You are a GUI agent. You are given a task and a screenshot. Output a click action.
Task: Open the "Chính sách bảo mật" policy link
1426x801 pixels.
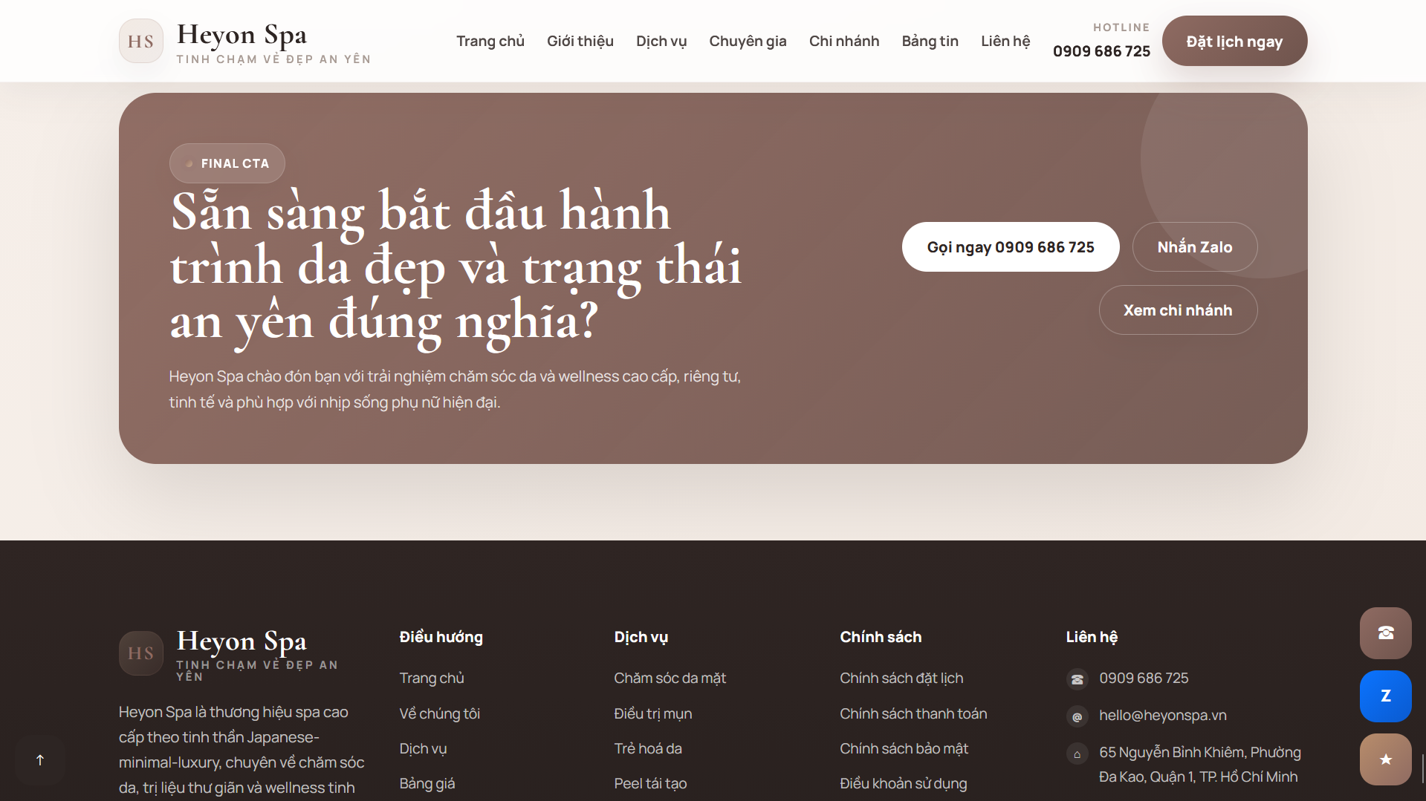point(904,748)
